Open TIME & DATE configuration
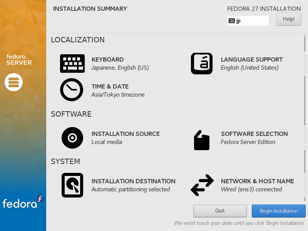308x231 pixels. [110, 86]
